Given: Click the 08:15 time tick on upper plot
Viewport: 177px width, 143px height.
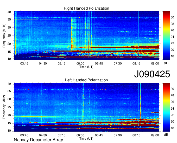Looking at the screenshot, I should click(x=136, y=63).
